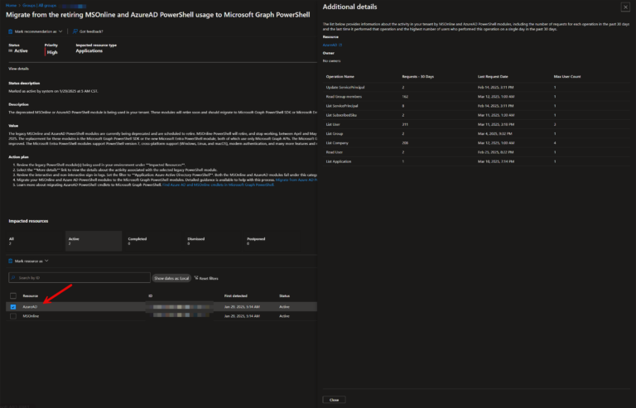The image size is (636, 408).
Task: Click the Requests - 30 Days column header
Action: pyautogui.click(x=417, y=77)
